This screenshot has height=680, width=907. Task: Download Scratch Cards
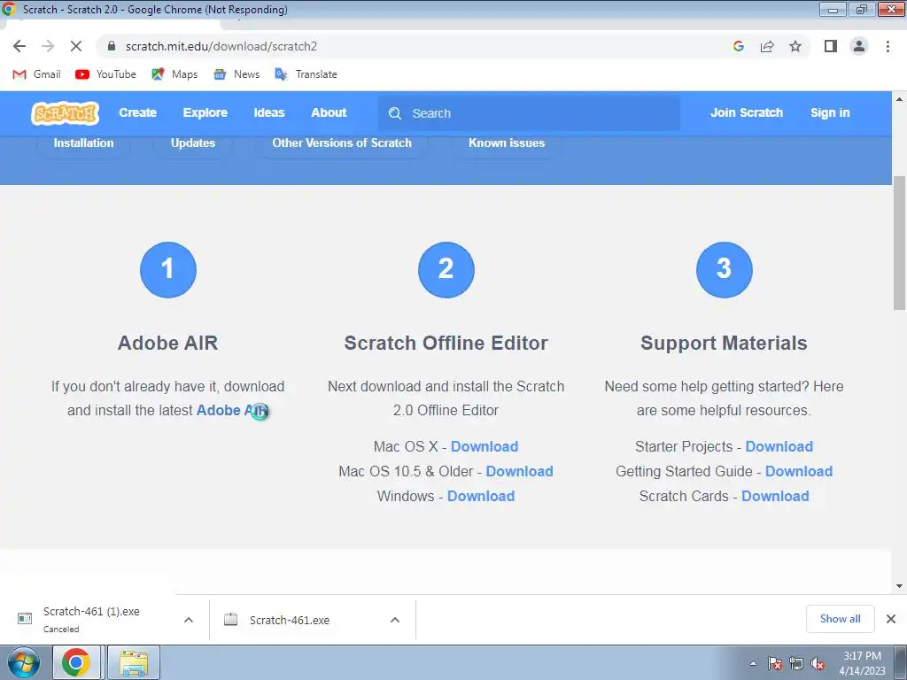pos(775,496)
